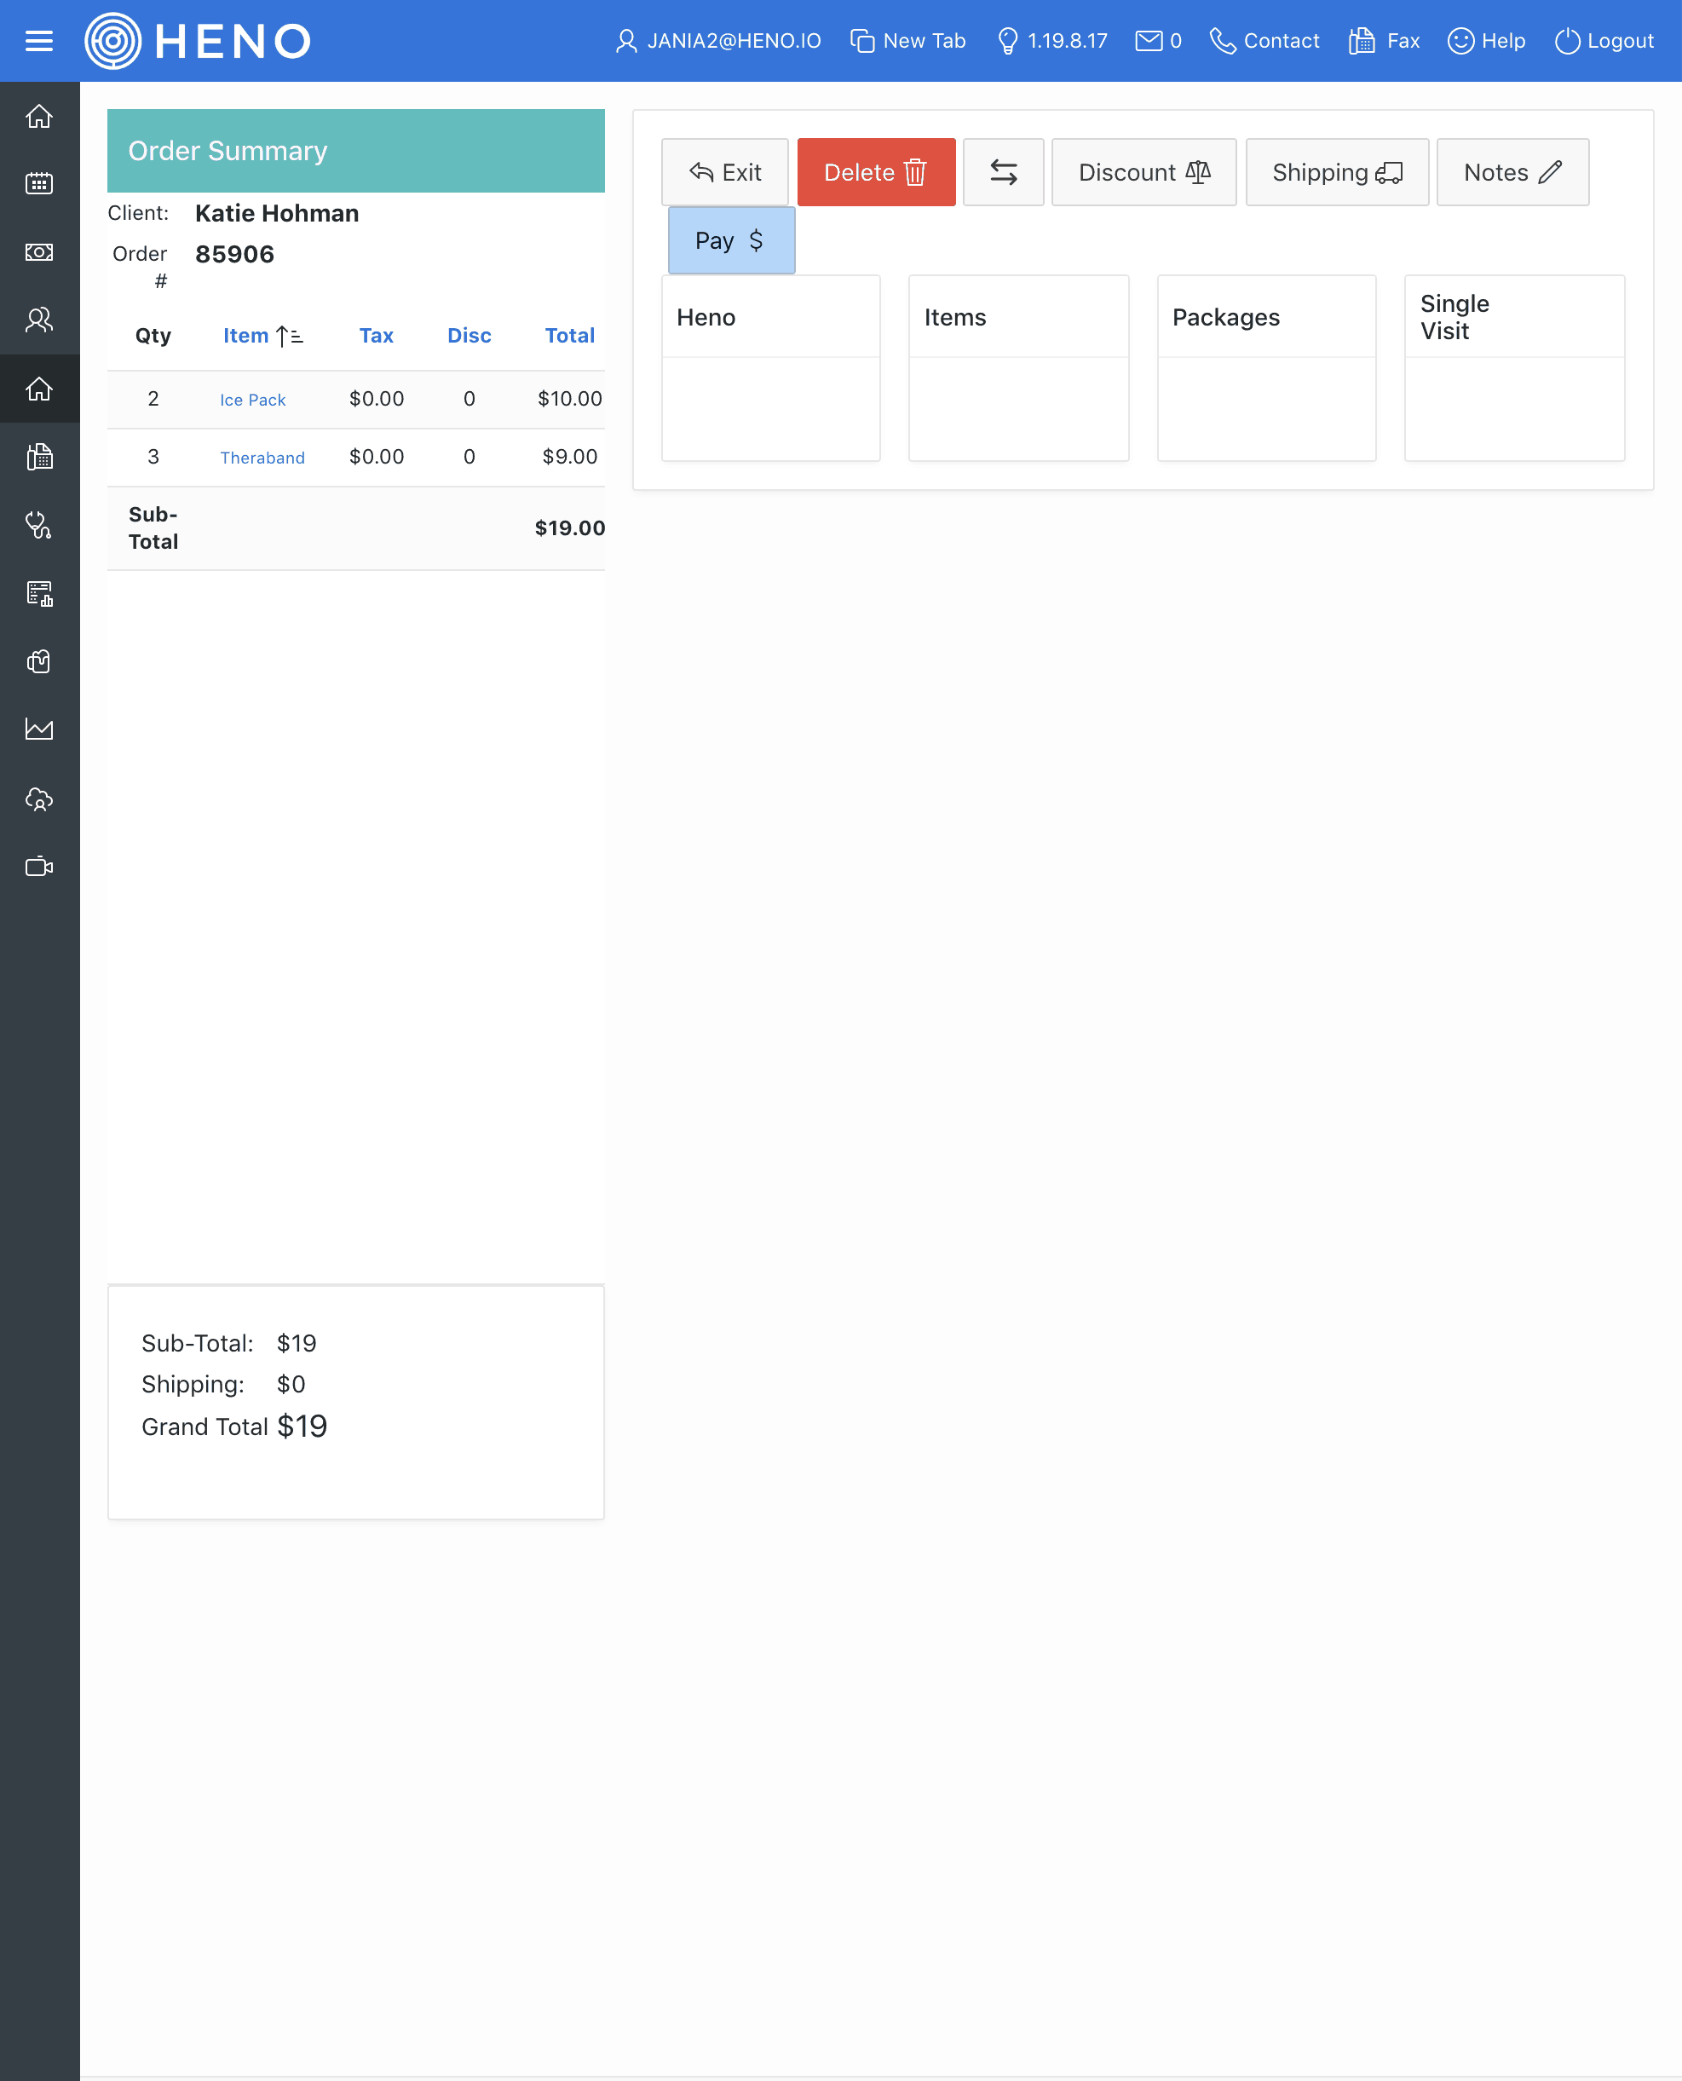Open the Fax menu item
The height and width of the screenshot is (2081, 1682).
tap(1384, 41)
